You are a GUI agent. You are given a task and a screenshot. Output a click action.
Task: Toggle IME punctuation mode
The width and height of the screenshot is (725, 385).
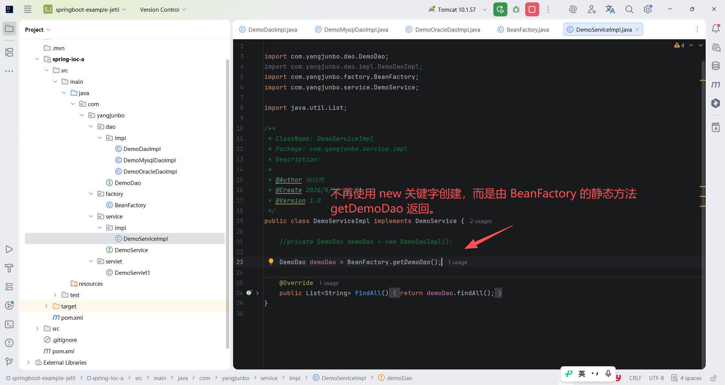[x=595, y=374]
